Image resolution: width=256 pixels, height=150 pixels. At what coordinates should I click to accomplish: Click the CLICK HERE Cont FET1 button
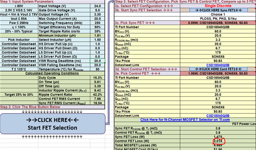[218, 69]
